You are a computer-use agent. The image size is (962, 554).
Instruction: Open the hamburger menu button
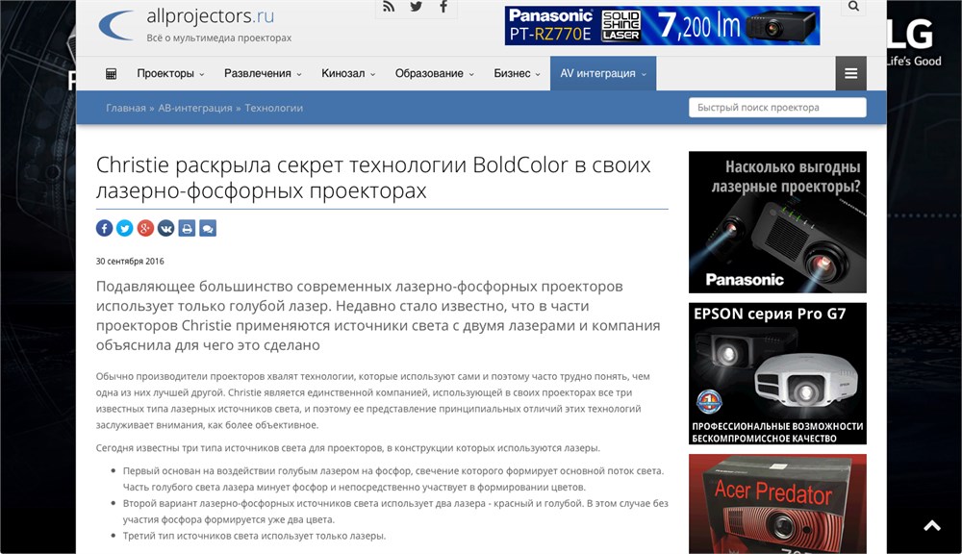(x=851, y=74)
